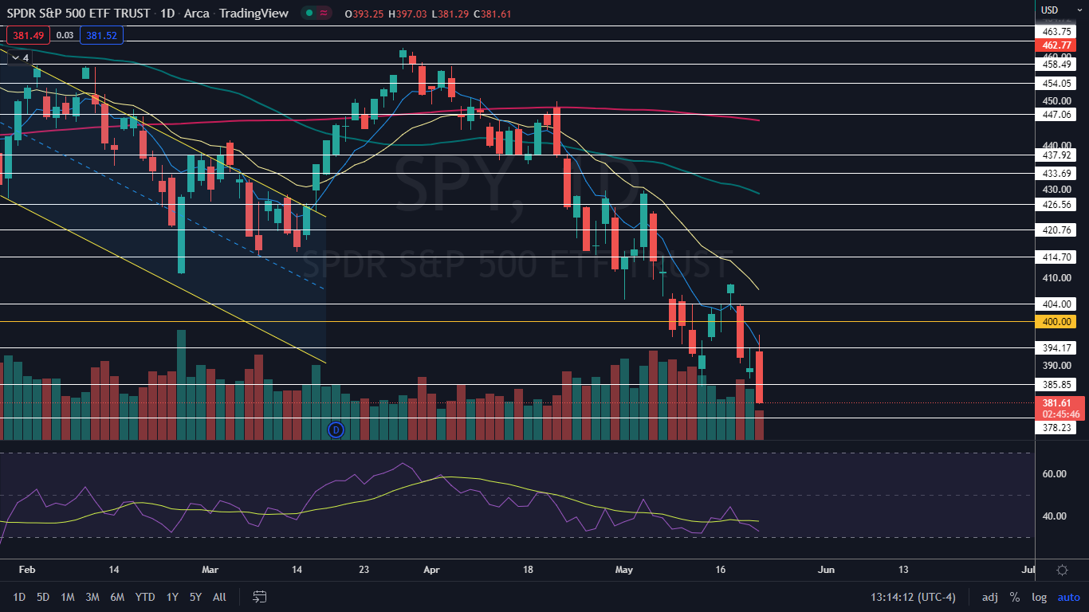This screenshot has width=1089, height=612.
Task: Click the Jun label on the time axis
Action: (x=827, y=571)
